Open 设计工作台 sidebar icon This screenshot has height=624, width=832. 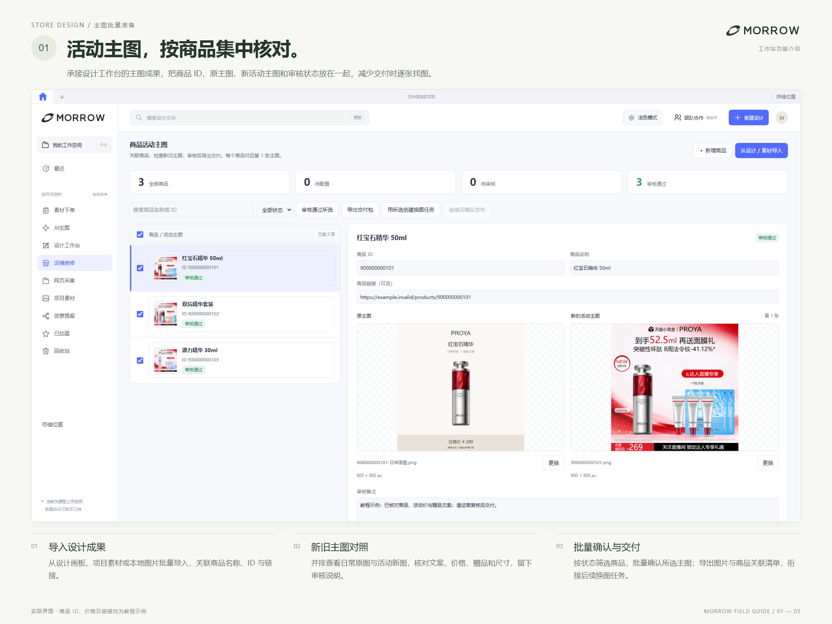46,245
